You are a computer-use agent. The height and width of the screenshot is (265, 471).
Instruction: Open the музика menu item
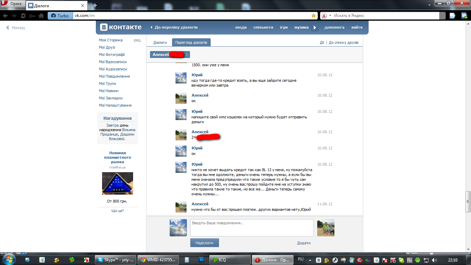click(x=301, y=27)
